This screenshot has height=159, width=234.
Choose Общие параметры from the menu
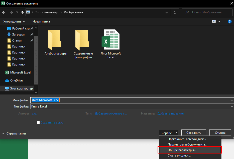pyautogui.click(x=182, y=150)
